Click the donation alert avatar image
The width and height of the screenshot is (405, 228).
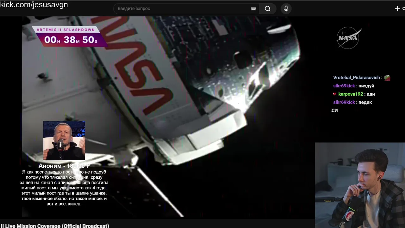click(64, 141)
